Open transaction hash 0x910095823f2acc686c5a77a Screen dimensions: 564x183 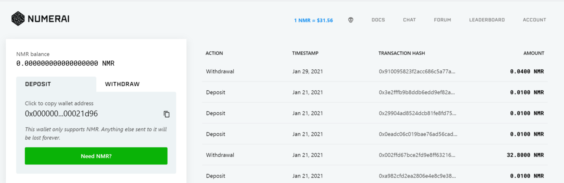418,71
